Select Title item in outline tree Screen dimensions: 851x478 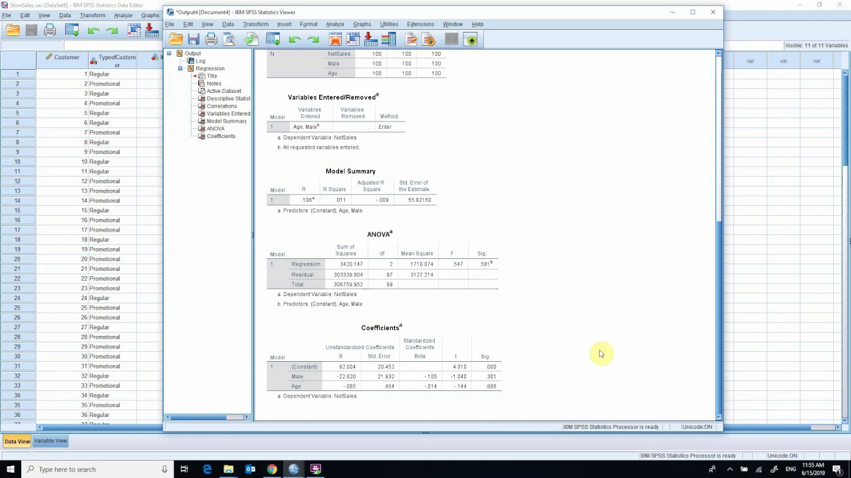point(211,76)
